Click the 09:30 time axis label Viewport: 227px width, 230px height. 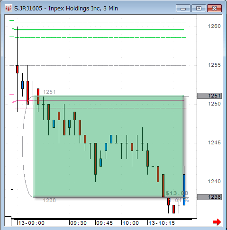click(78, 223)
